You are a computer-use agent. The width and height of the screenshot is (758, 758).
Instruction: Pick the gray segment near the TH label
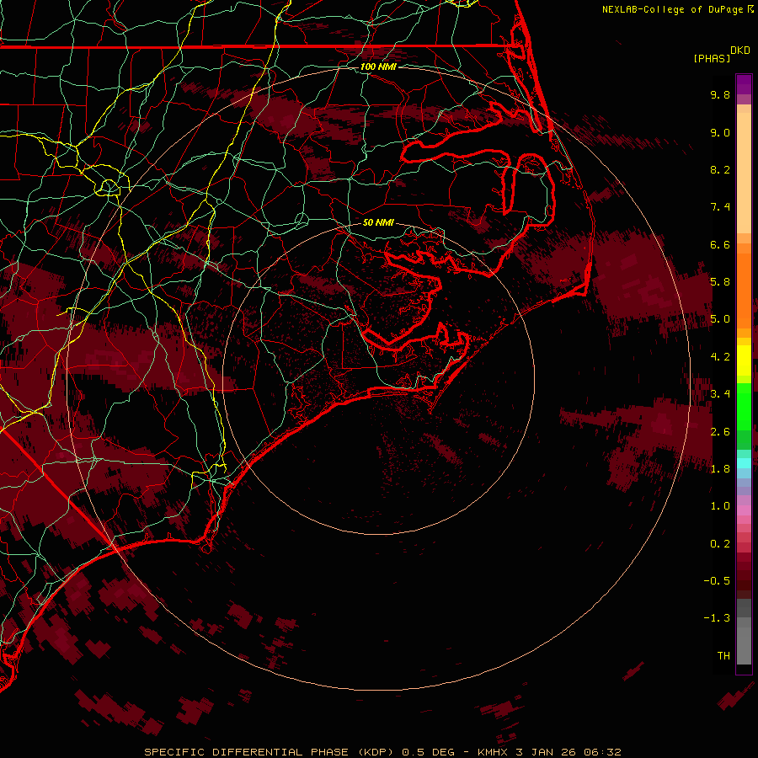click(x=744, y=646)
